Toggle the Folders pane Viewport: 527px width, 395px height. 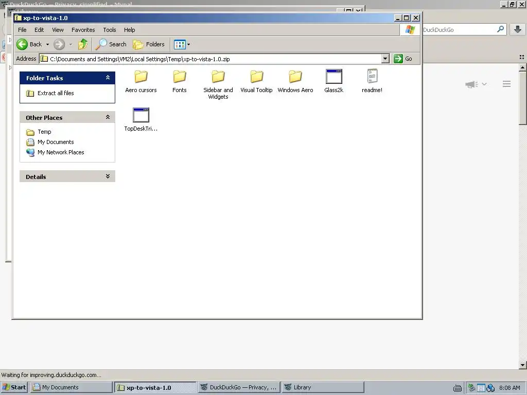(x=149, y=44)
